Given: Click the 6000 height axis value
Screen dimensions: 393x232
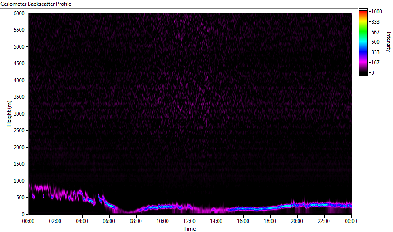Looking at the screenshot, I should tap(19, 13).
